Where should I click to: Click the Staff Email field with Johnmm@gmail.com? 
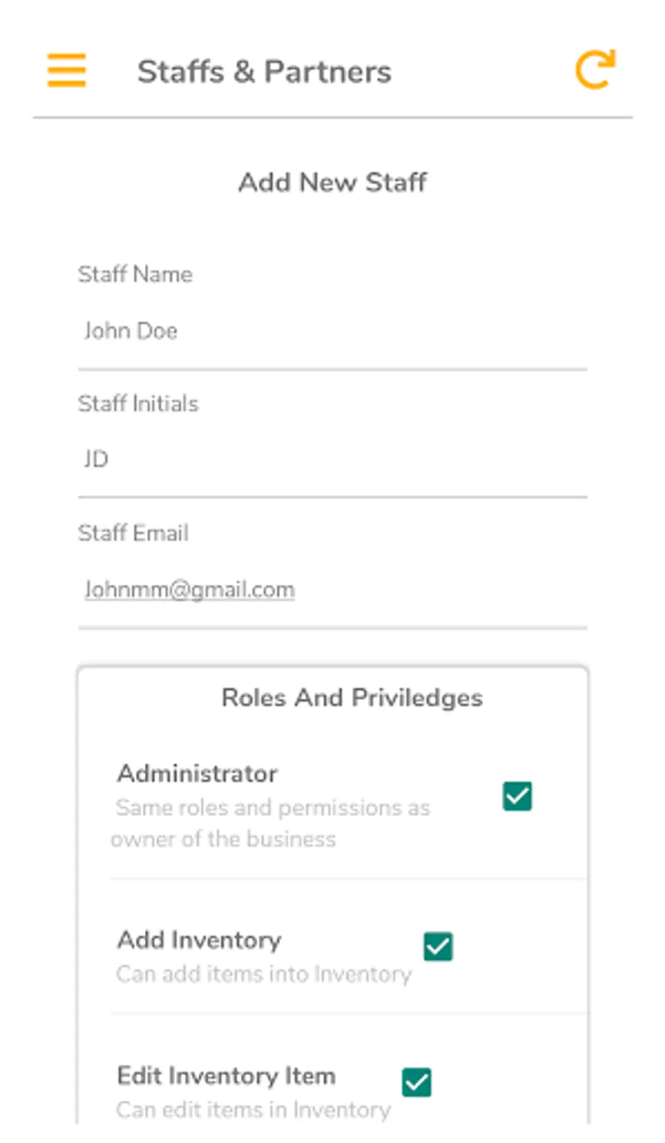point(332,589)
